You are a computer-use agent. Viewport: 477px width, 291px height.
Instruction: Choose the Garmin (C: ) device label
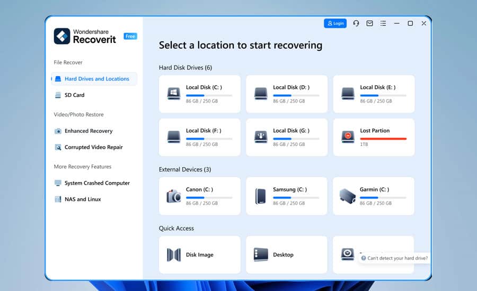(374, 189)
